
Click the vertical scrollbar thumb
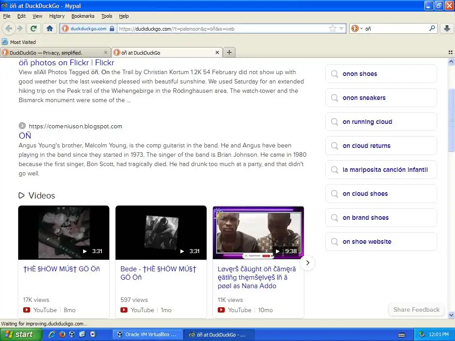(451, 120)
